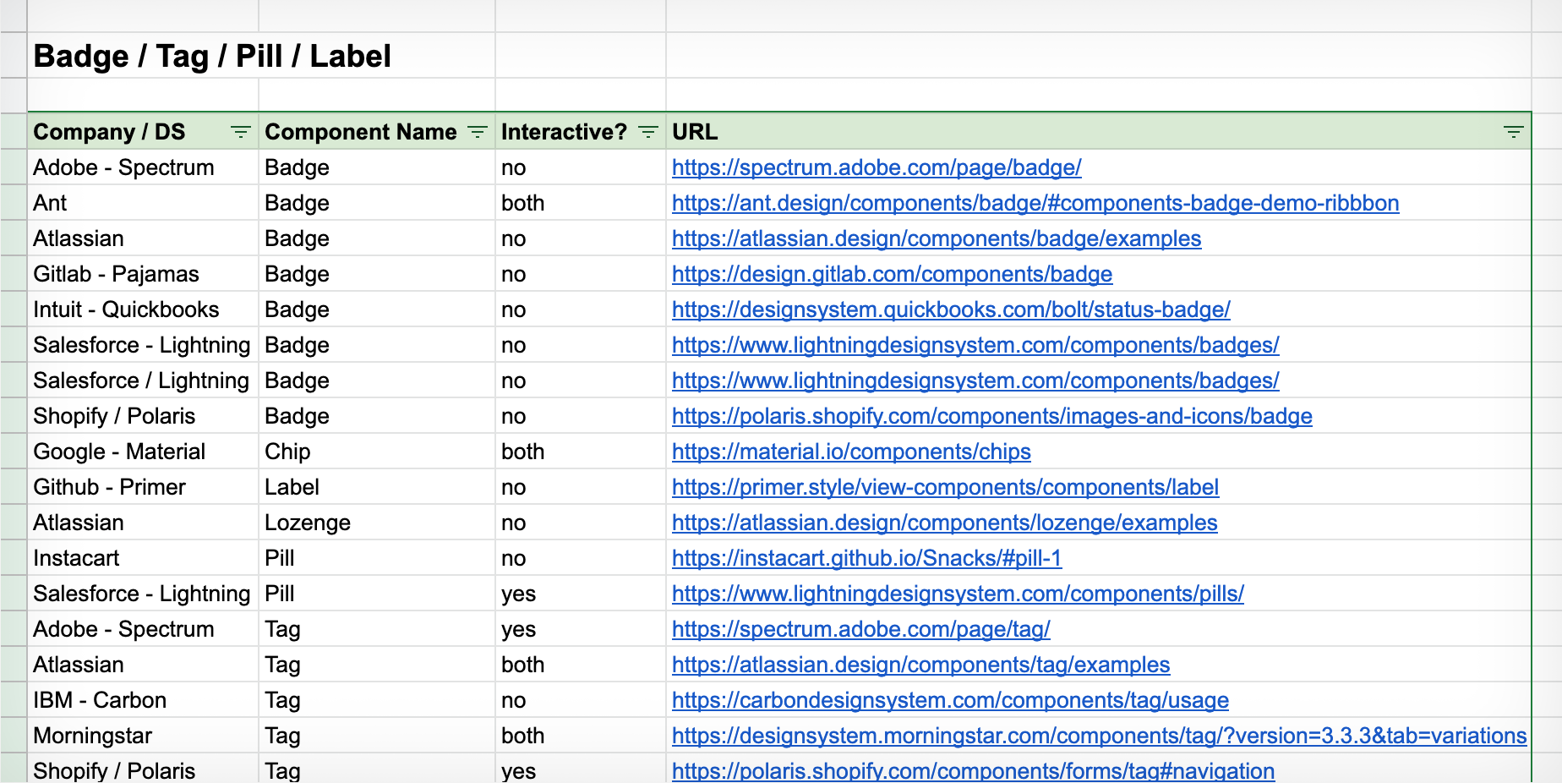
Task: Select the Lozenge component name cell
Action: (377, 523)
